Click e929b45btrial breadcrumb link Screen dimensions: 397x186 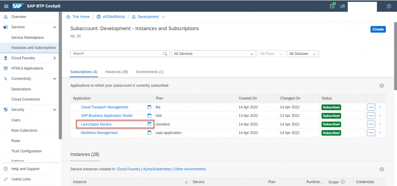tap(114, 17)
